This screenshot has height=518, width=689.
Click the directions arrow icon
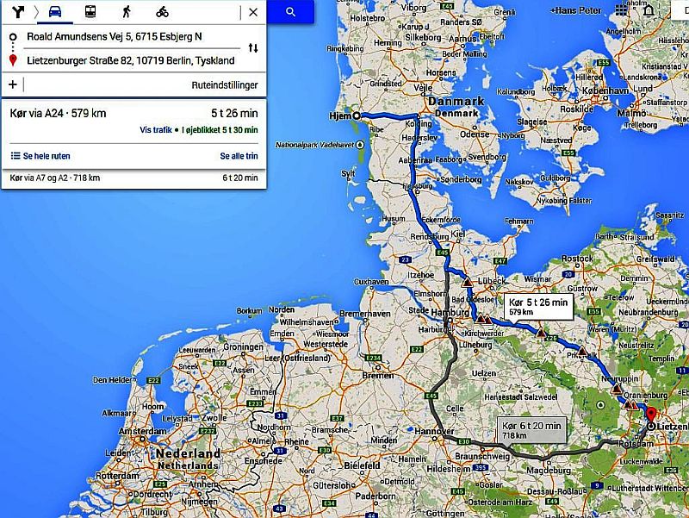tap(18, 12)
